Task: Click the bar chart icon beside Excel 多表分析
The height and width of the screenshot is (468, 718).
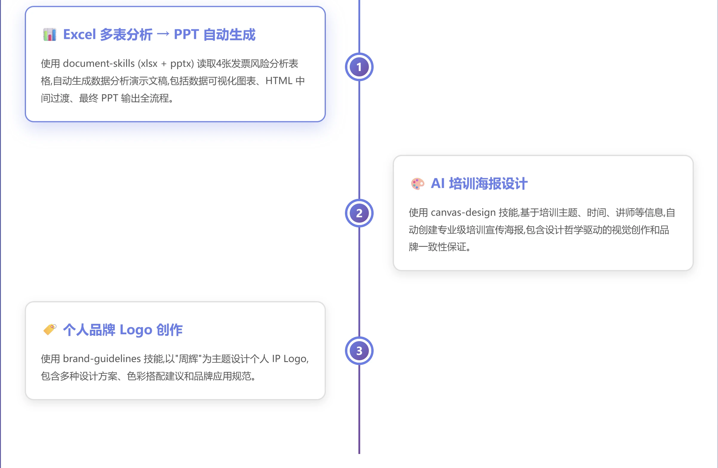Action: (49, 35)
